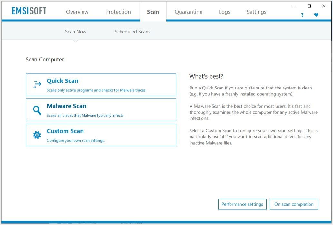Close the Emsisoft window

(x=324, y=6)
